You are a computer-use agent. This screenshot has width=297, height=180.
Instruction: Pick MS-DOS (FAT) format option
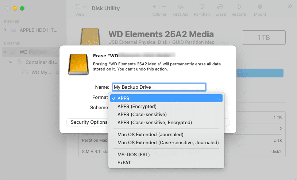point(134,154)
